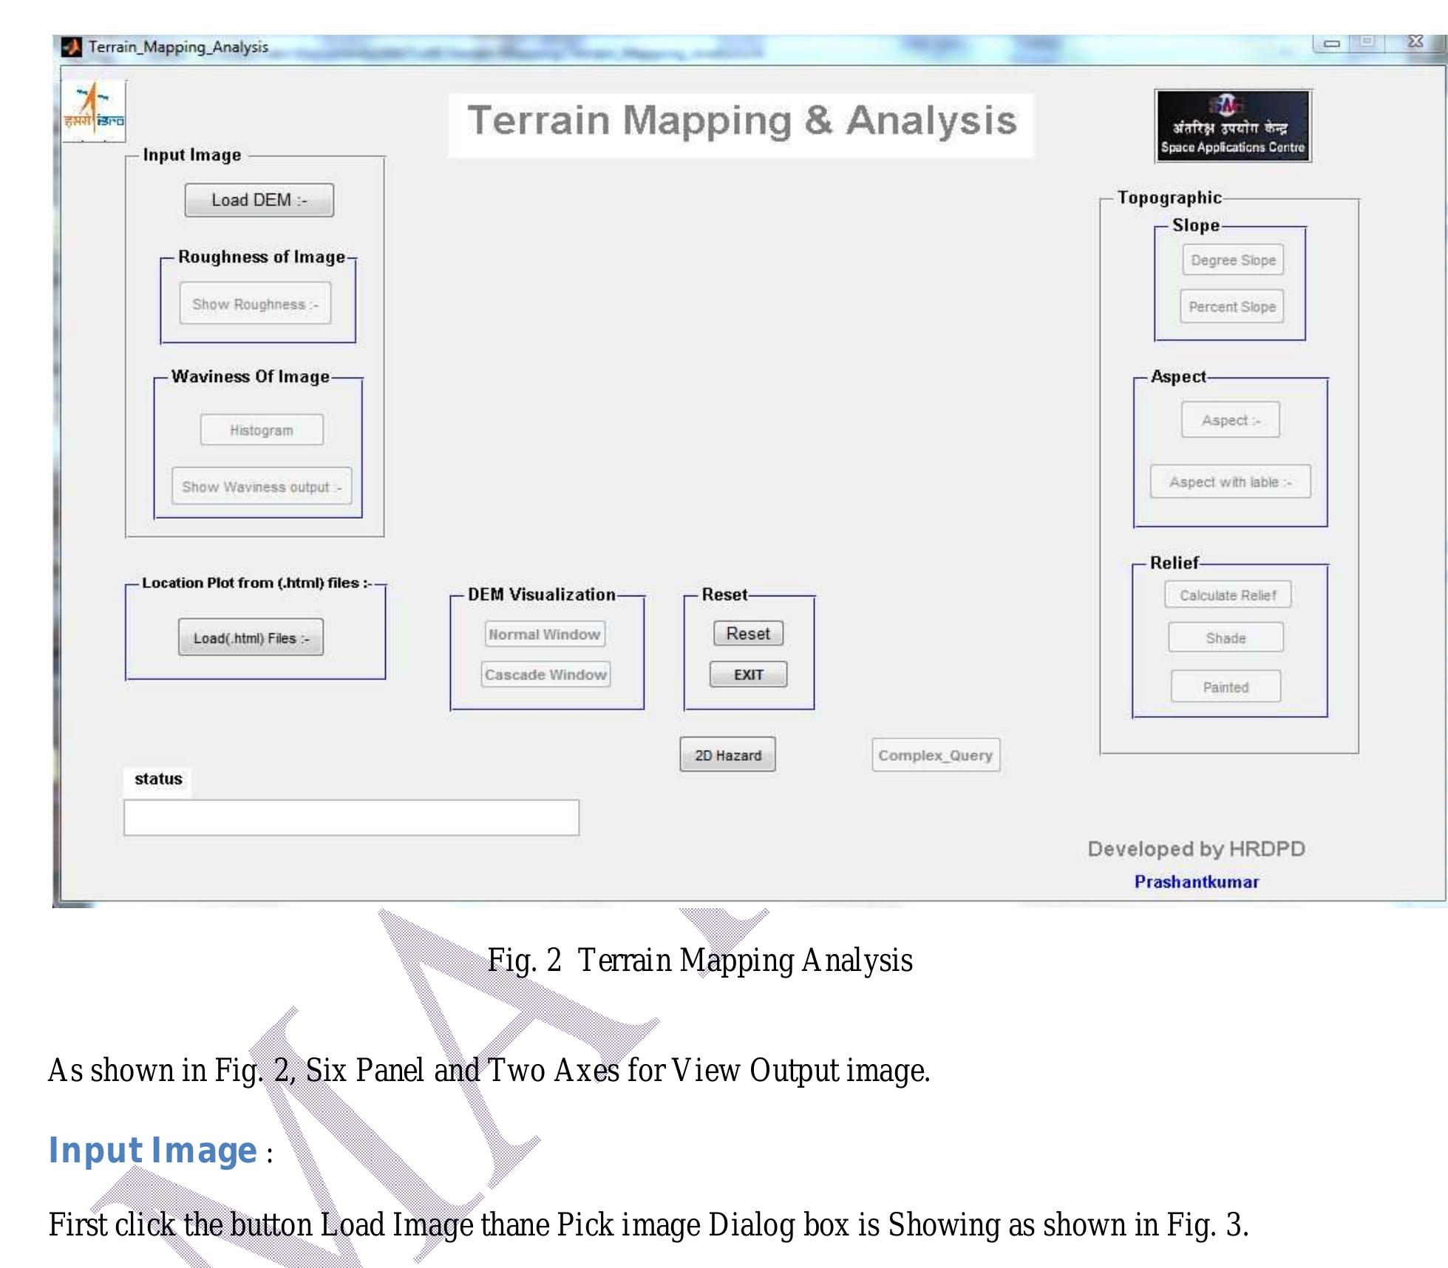Click MATLAB icon in title bar
The image size is (1448, 1268).
pos(72,47)
